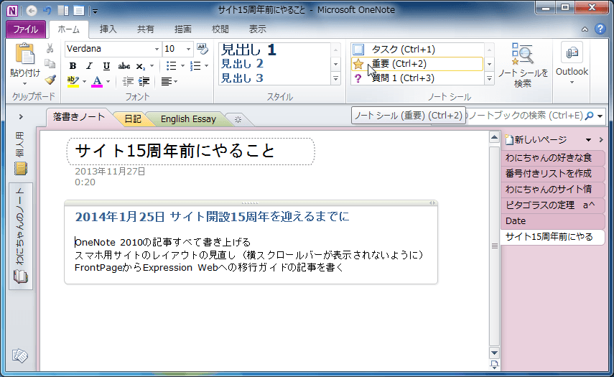The width and height of the screenshot is (614, 377).
Task: Apply the 重要 (Ctrl+2) star tag
Action: click(x=417, y=64)
